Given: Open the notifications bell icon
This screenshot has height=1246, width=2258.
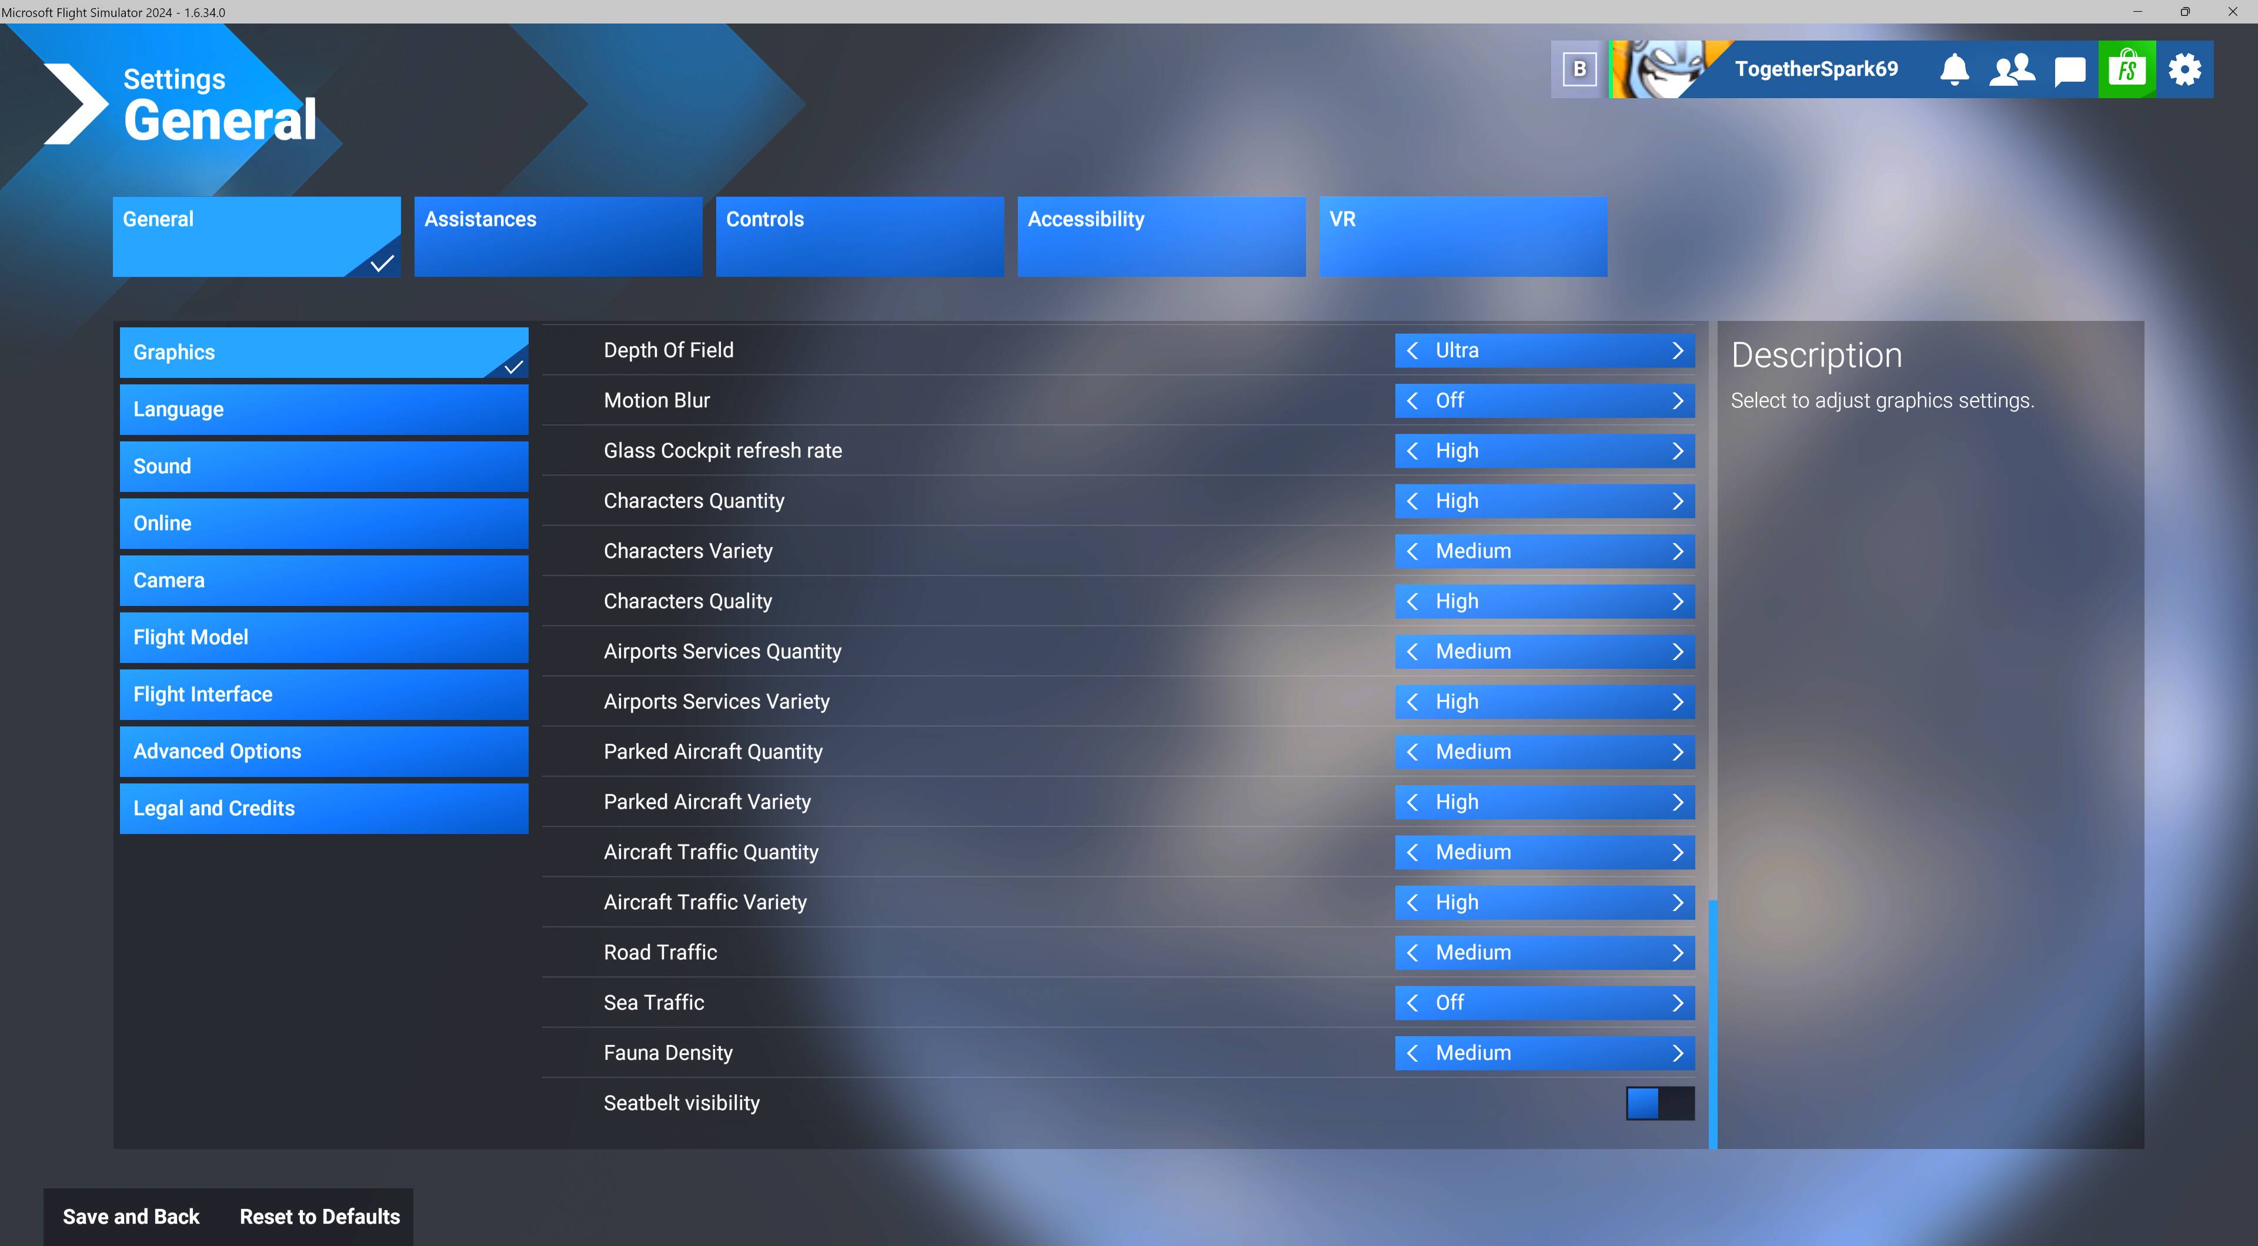Looking at the screenshot, I should 1954,69.
